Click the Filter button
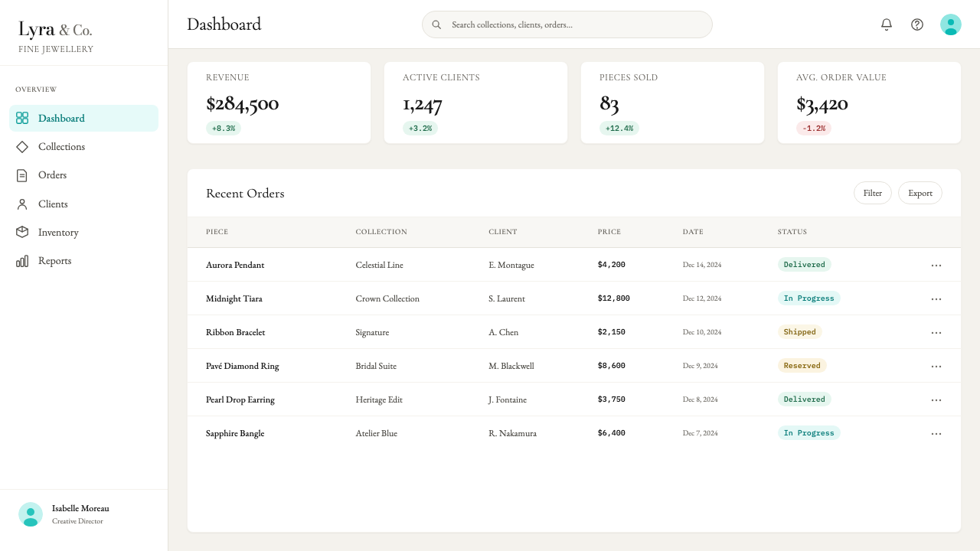980x551 pixels. (873, 193)
